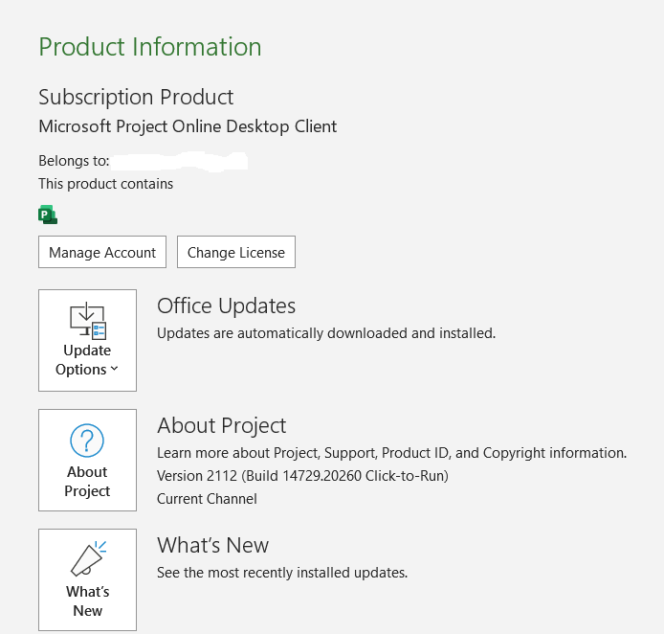Viewport: 664px width, 634px height.
Task: Open the Change License button
Action: [236, 252]
